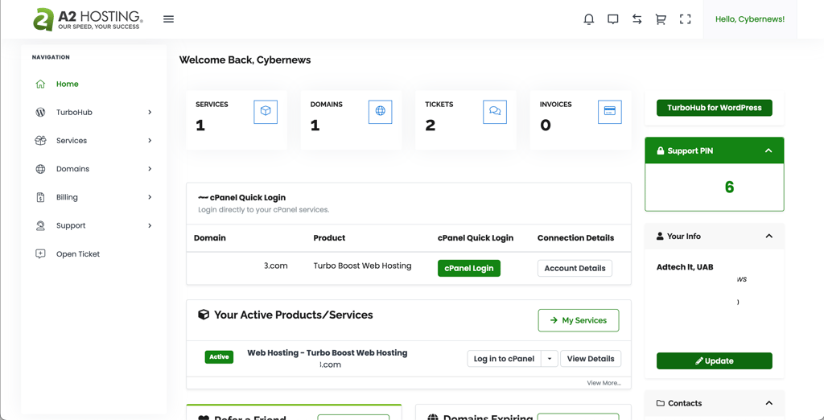Select Open Ticket in the sidebar
824x420 pixels.
point(78,254)
